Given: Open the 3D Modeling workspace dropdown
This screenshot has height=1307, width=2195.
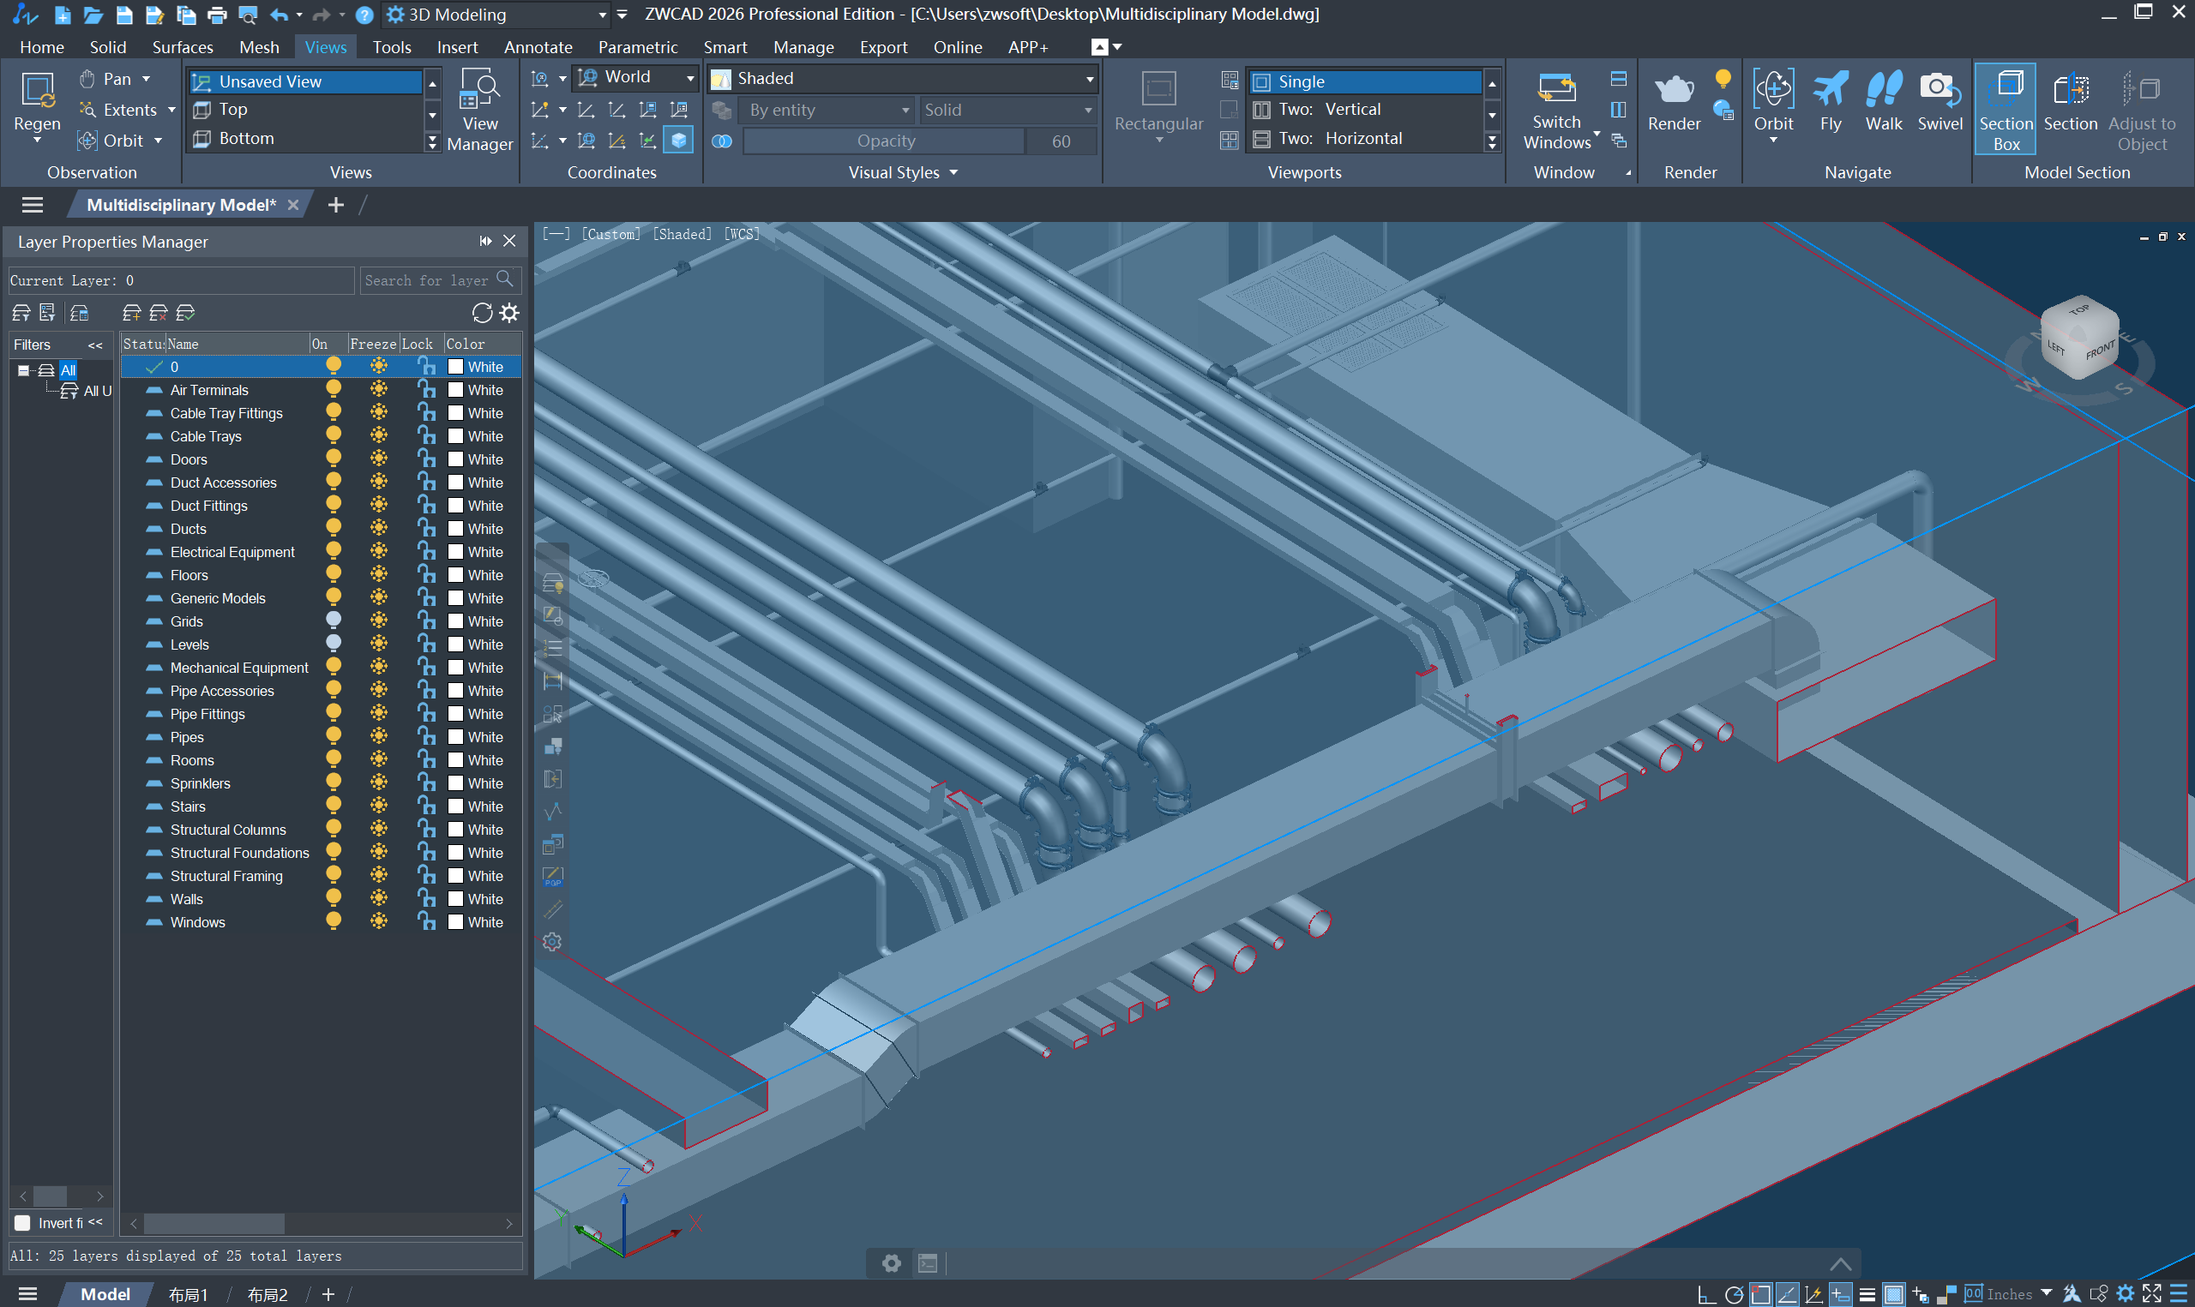Looking at the screenshot, I should 496,15.
